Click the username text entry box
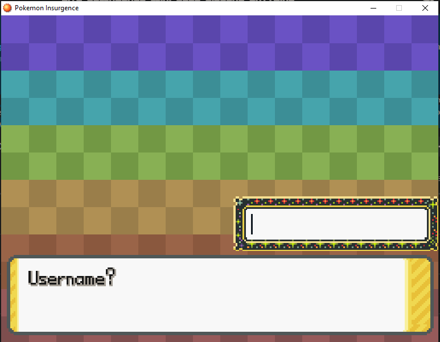440x342 pixels. (x=336, y=224)
